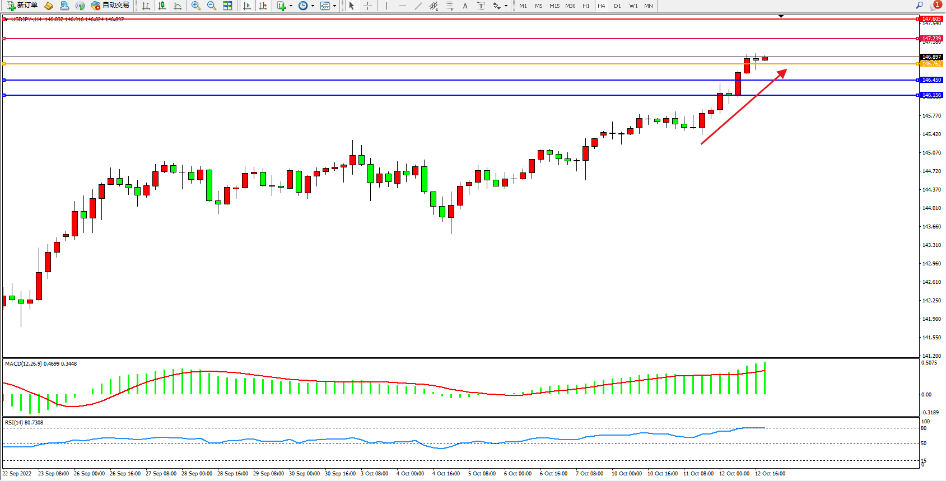Tile chart windows with grid icon
946x481 pixels.
pos(227,6)
